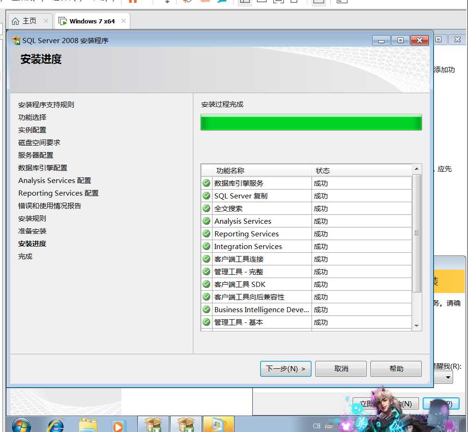
Task: Click the keyboard icon next to CH
Action: [329, 426]
